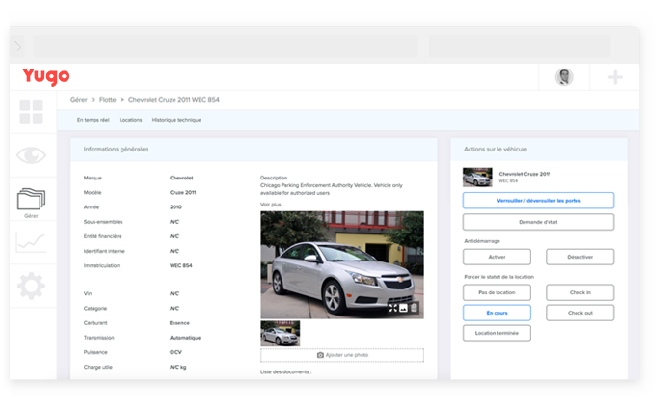The height and width of the screenshot is (412, 671).
Task: Expand the car photo to fullscreen
Action: [x=392, y=308]
